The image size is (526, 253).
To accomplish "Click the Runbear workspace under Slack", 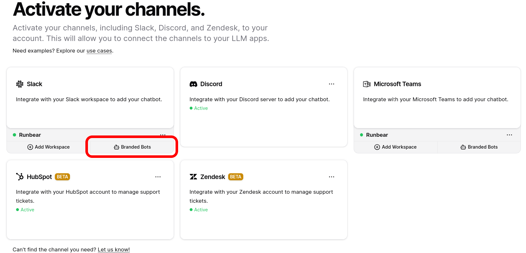I will pos(30,135).
